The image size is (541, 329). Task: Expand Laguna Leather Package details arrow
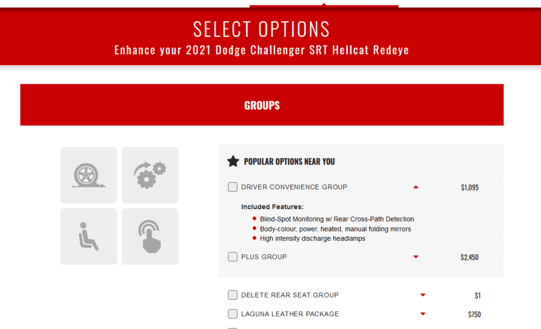coord(423,314)
